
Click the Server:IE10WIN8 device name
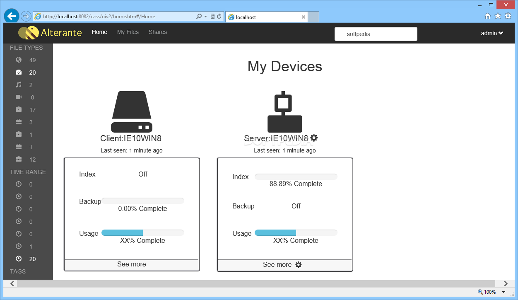click(x=276, y=138)
